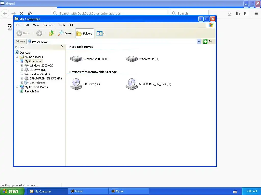Select Control Panel in folder tree
The width and height of the screenshot is (261, 195).
pos(38,83)
